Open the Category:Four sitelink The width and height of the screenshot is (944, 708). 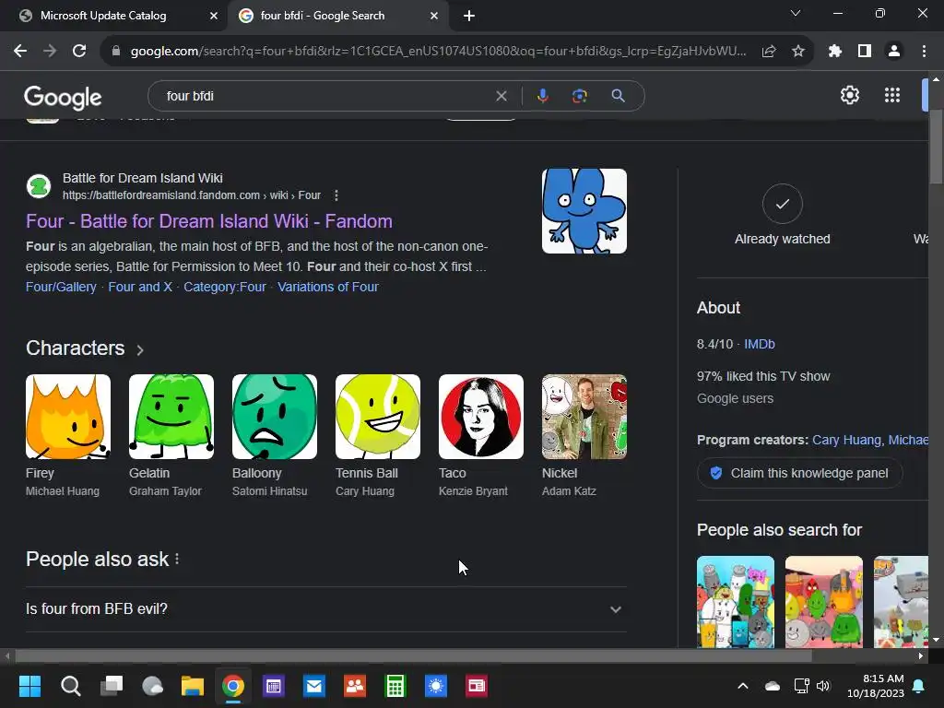pyautogui.click(x=225, y=288)
